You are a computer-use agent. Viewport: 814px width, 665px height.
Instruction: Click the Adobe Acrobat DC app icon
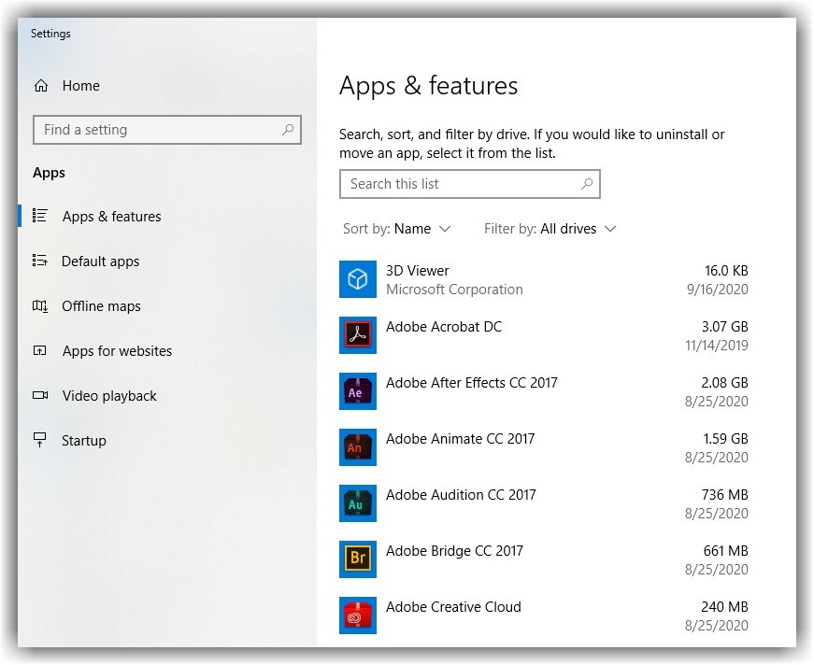coord(358,335)
